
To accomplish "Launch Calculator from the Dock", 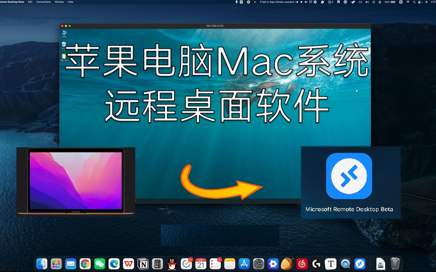I will (157, 264).
